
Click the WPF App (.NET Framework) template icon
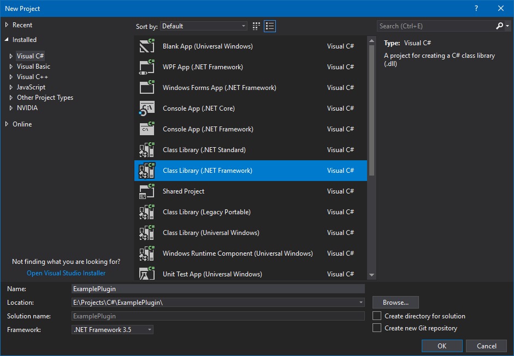click(147, 67)
